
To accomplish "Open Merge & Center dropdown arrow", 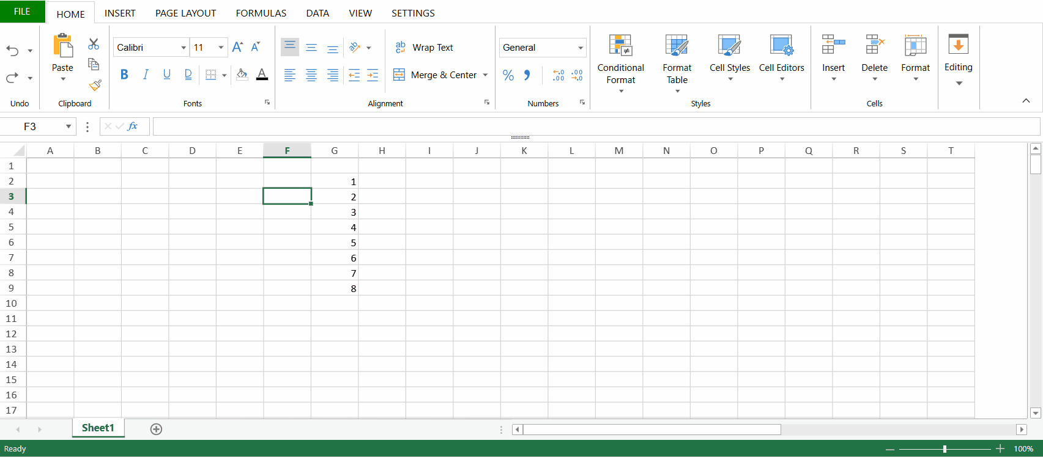I will (486, 75).
